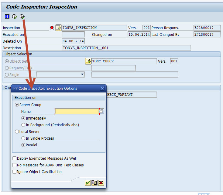Select the Object Set radio button

pyautogui.click(x=7, y=61)
